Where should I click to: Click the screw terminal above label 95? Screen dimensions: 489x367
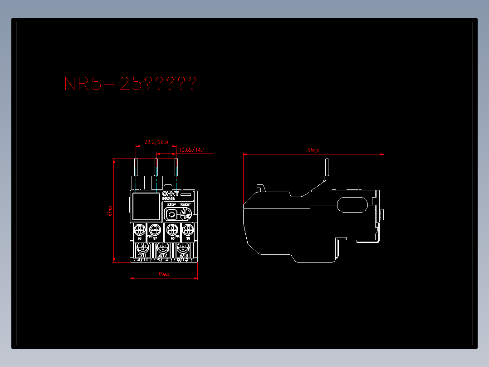pos(188,230)
